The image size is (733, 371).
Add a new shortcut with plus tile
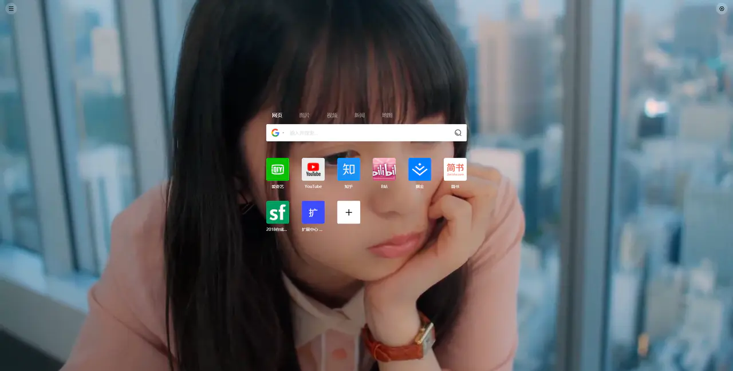tap(349, 212)
